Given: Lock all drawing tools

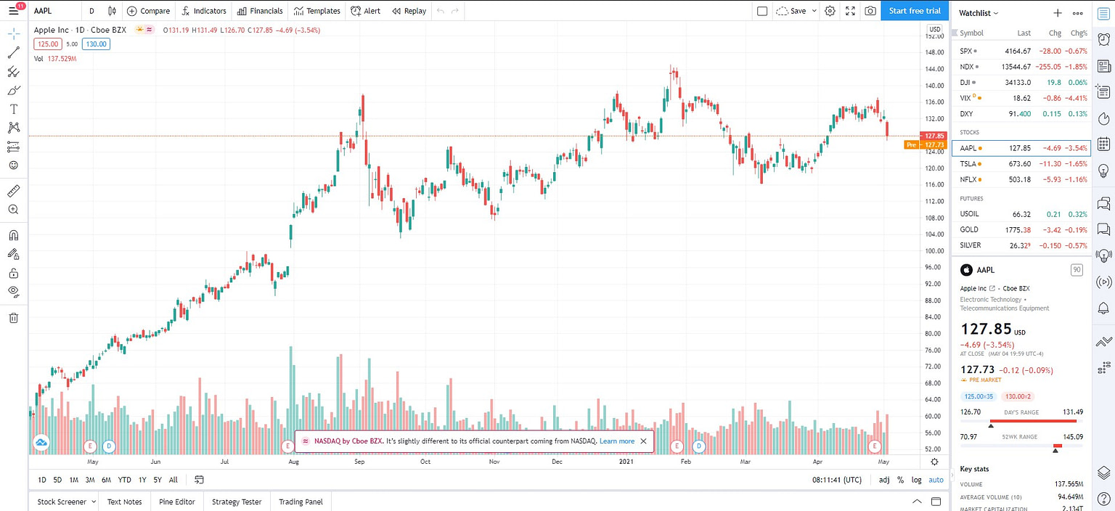Looking at the screenshot, I should [x=13, y=272].
